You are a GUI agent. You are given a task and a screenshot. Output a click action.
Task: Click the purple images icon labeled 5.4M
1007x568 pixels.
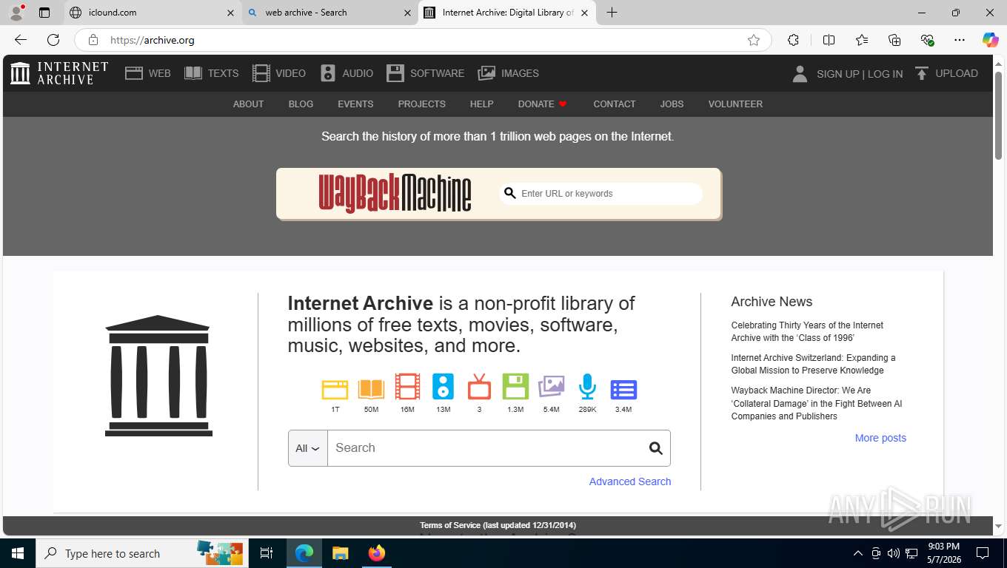coord(552,387)
